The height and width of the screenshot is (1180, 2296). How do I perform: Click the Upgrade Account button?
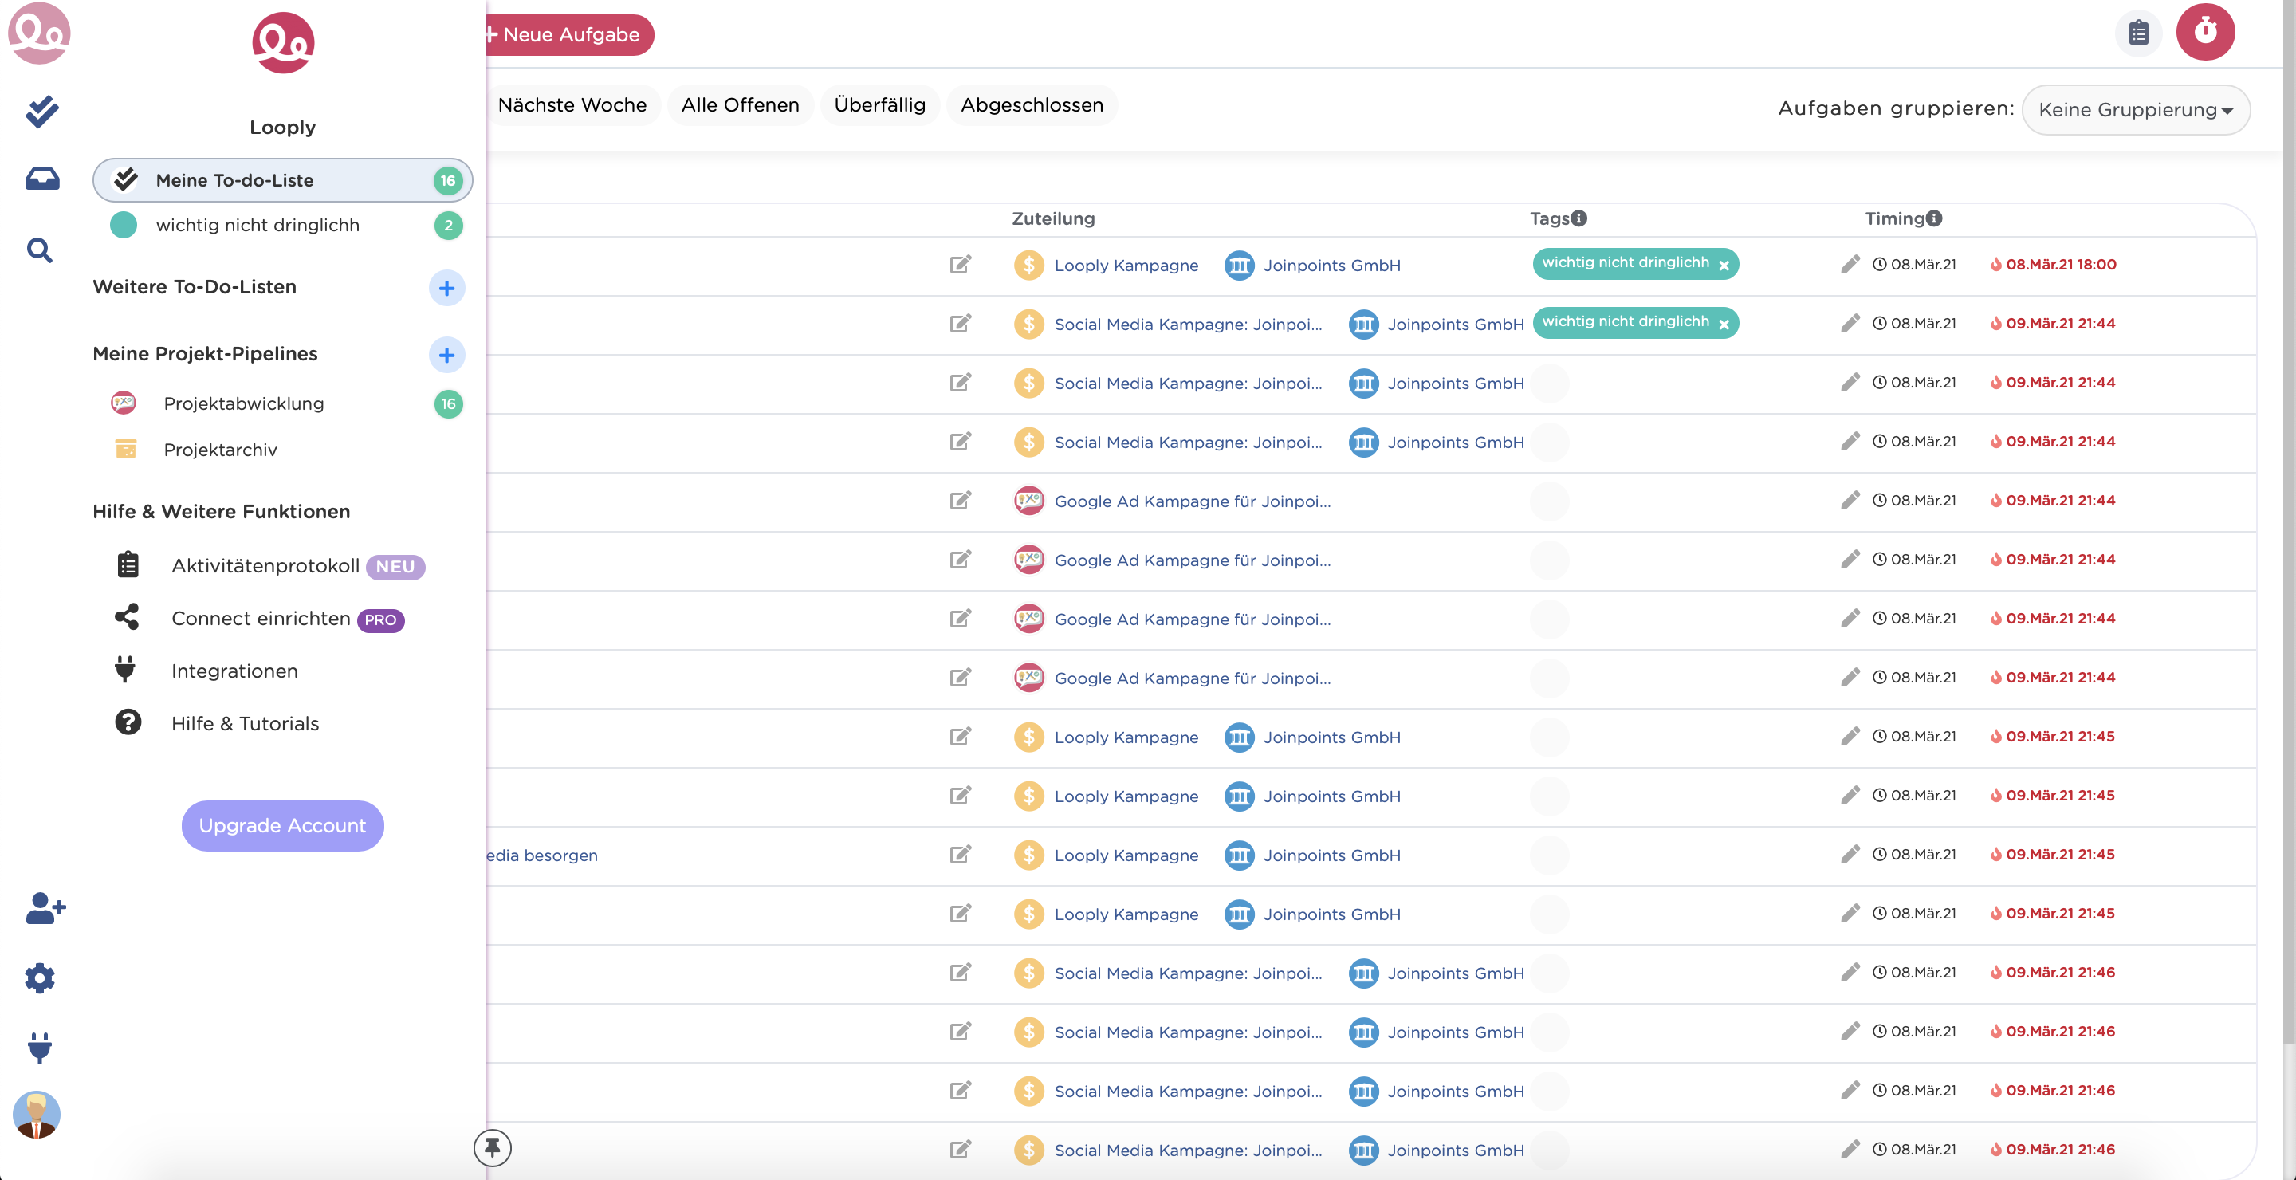282,826
